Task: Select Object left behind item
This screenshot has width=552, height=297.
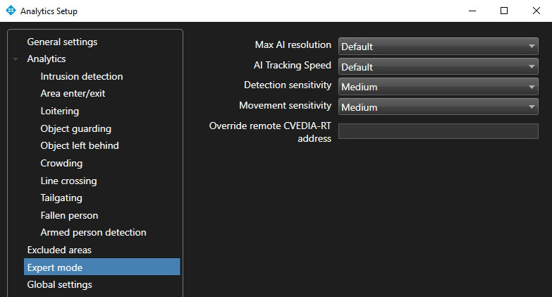Action: 80,145
